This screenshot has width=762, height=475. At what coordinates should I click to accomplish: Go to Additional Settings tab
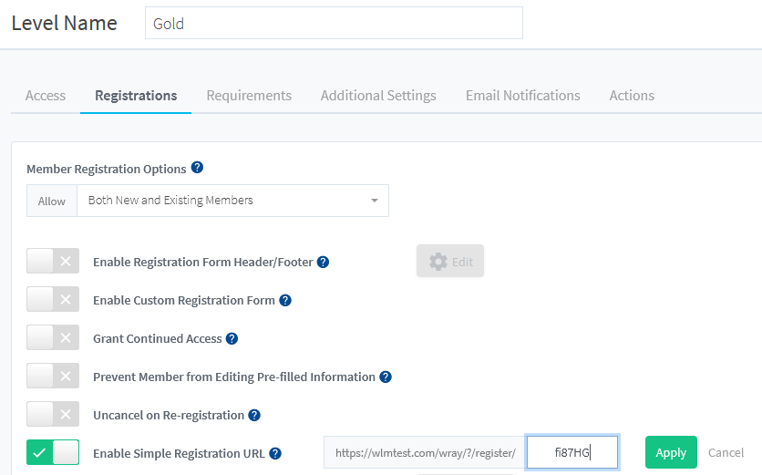click(x=378, y=96)
